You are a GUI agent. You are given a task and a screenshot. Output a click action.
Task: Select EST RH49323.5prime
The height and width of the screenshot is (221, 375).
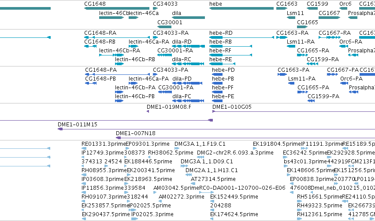[x=319, y=206]
